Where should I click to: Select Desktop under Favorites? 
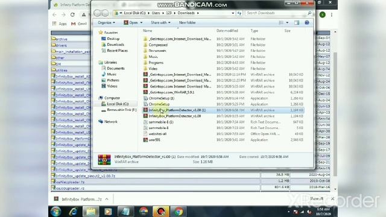click(113, 39)
